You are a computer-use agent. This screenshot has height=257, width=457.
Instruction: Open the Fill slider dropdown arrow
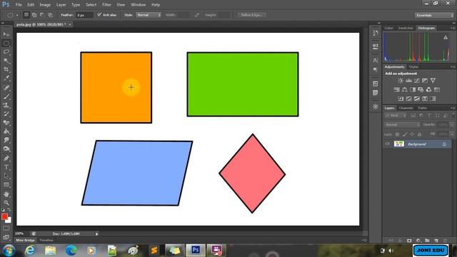(451, 134)
